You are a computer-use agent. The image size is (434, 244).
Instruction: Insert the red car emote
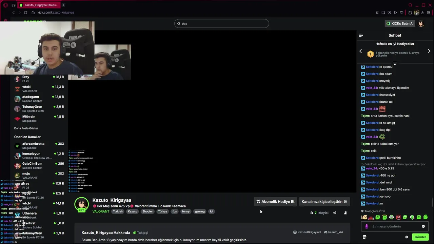tap(371, 217)
